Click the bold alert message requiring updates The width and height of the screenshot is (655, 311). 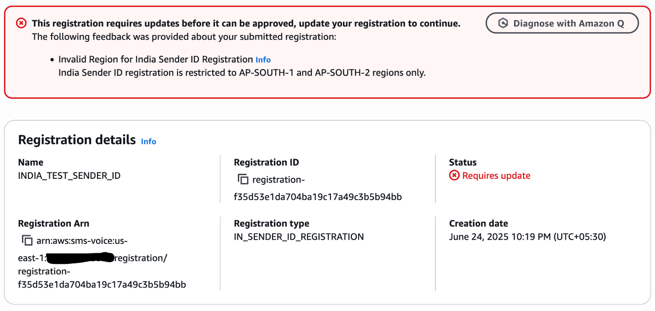tap(246, 23)
